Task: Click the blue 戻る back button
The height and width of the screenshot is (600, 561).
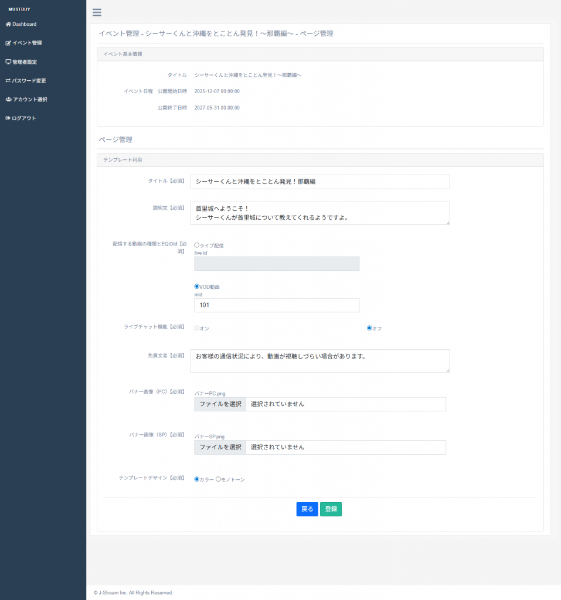Action: coord(307,509)
